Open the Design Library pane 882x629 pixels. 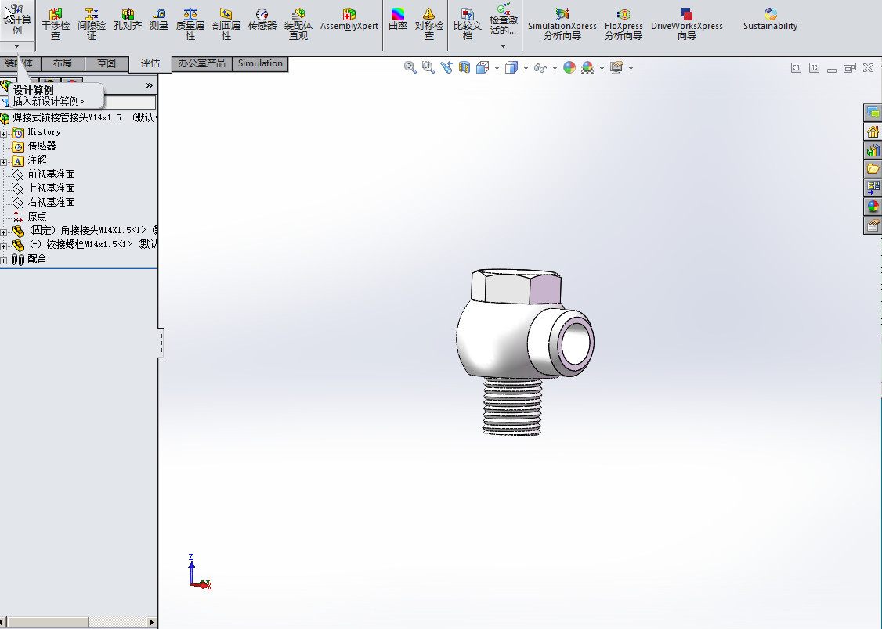(x=873, y=150)
